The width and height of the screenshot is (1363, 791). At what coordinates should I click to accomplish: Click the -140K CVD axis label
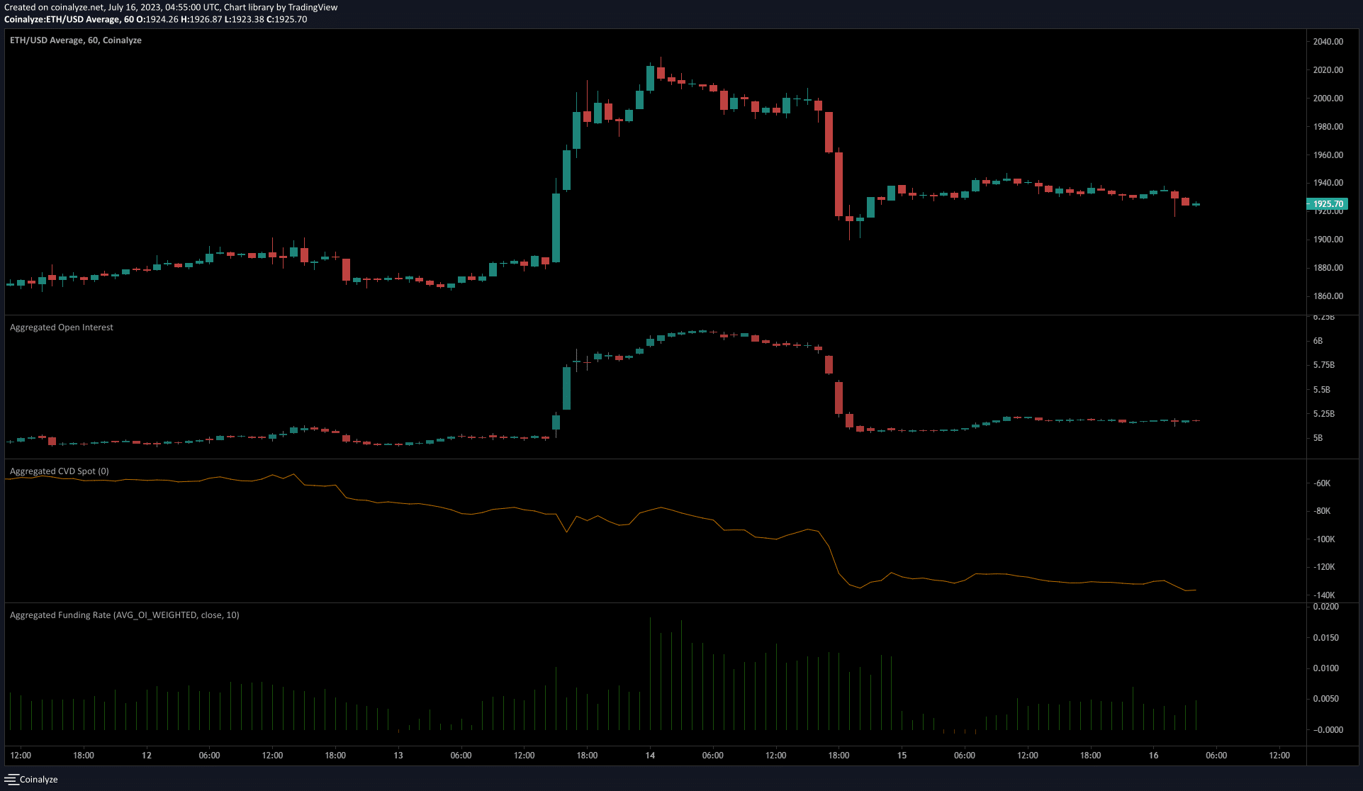pos(1324,595)
